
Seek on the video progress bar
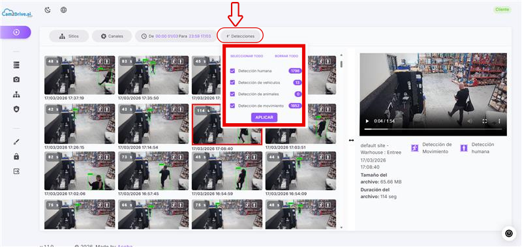(x=433, y=129)
